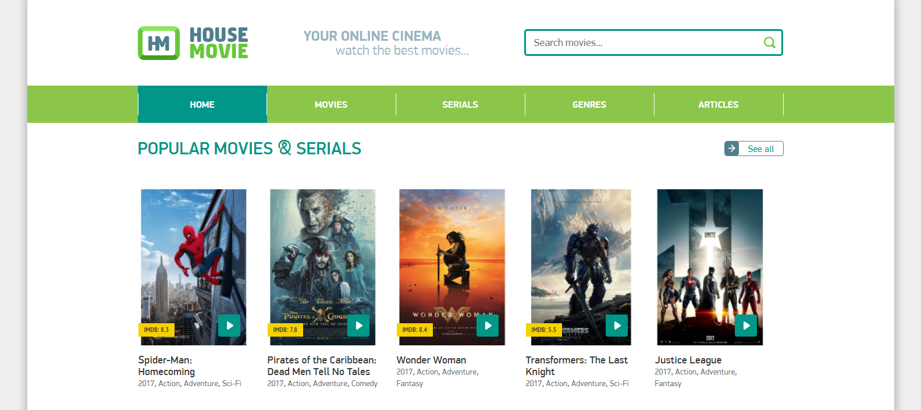Click the See all arrow icon
This screenshot has height=410, width=921.
coord(732,149)
